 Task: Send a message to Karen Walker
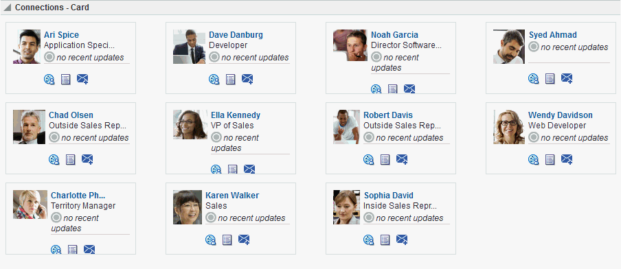point(244,239)
